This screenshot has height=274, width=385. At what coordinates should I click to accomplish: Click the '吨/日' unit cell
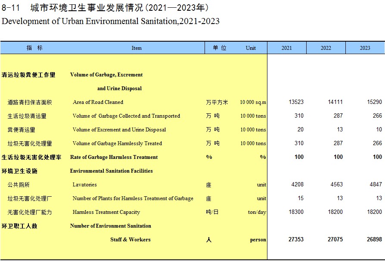tap(212, 212)
